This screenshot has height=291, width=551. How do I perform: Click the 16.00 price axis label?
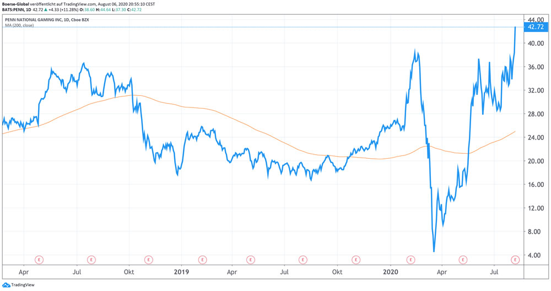[x=536, y=185]
